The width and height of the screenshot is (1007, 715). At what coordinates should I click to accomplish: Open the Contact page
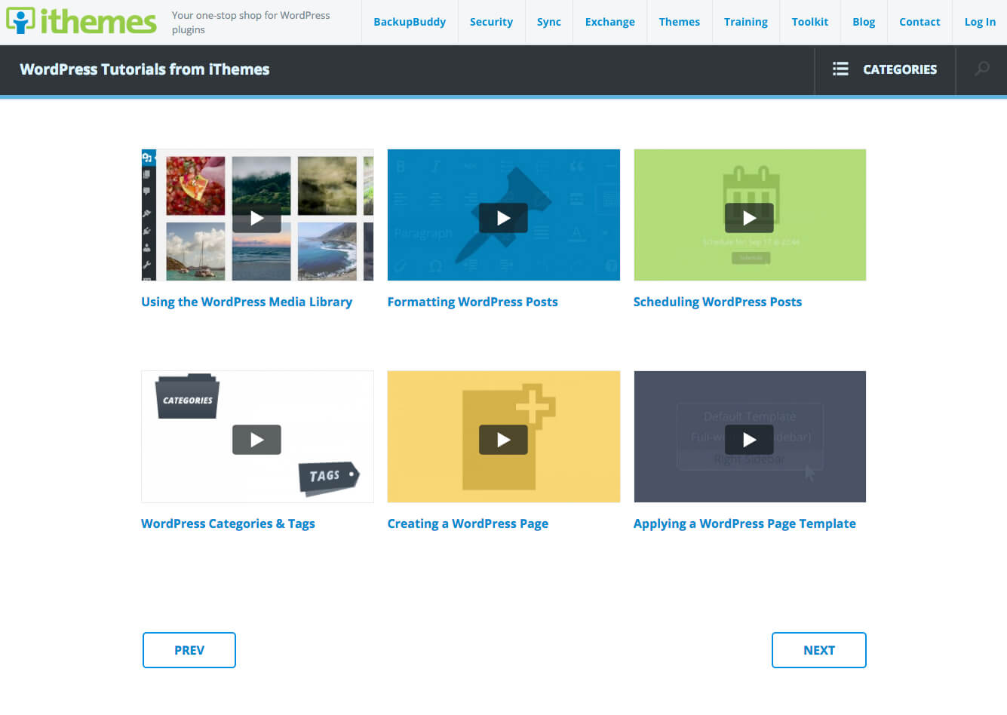click(920, 22)
